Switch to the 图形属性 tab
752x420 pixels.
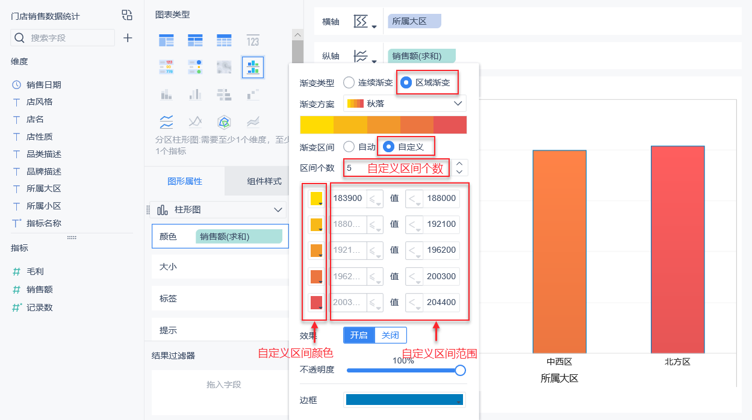185,181
